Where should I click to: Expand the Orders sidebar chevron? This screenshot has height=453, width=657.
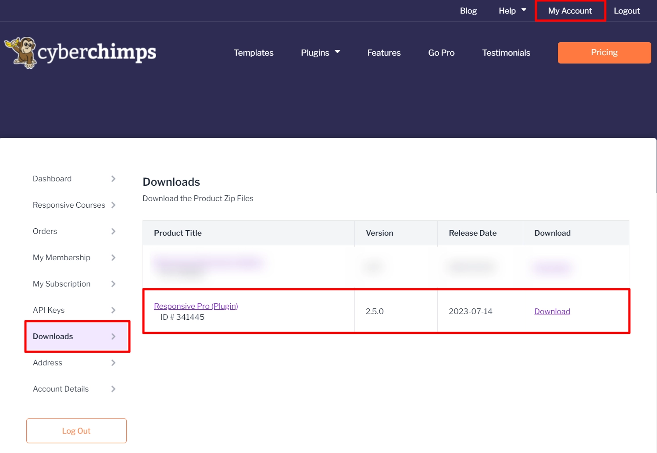114,231
